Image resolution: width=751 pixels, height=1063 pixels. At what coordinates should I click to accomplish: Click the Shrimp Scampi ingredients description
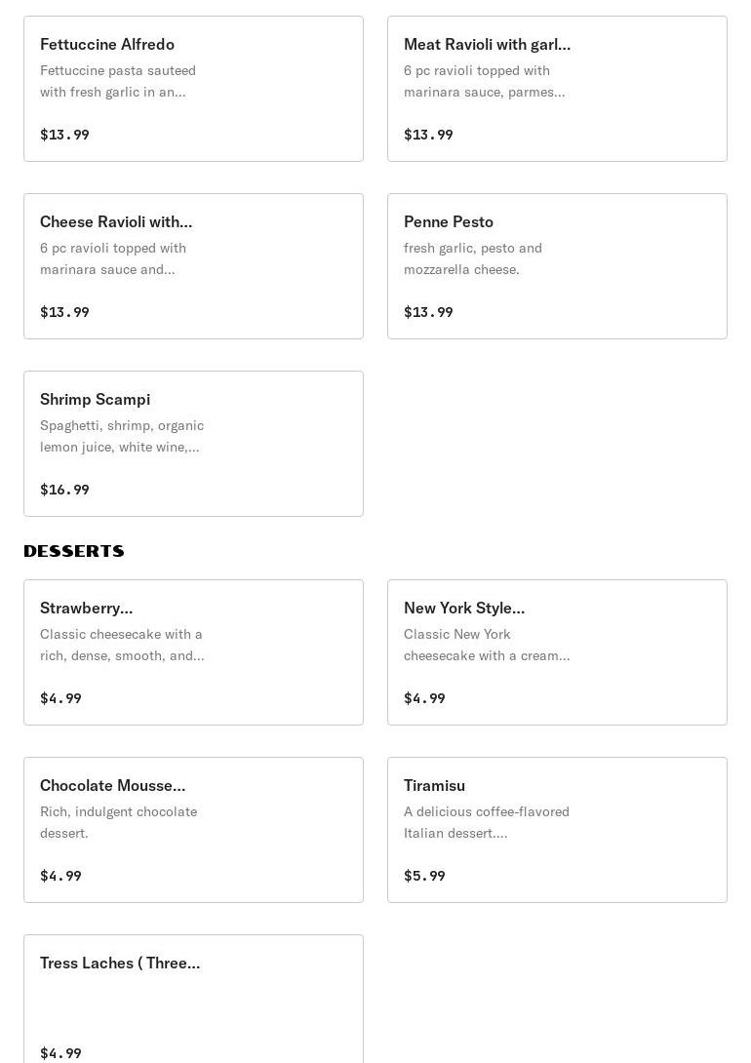122,436
